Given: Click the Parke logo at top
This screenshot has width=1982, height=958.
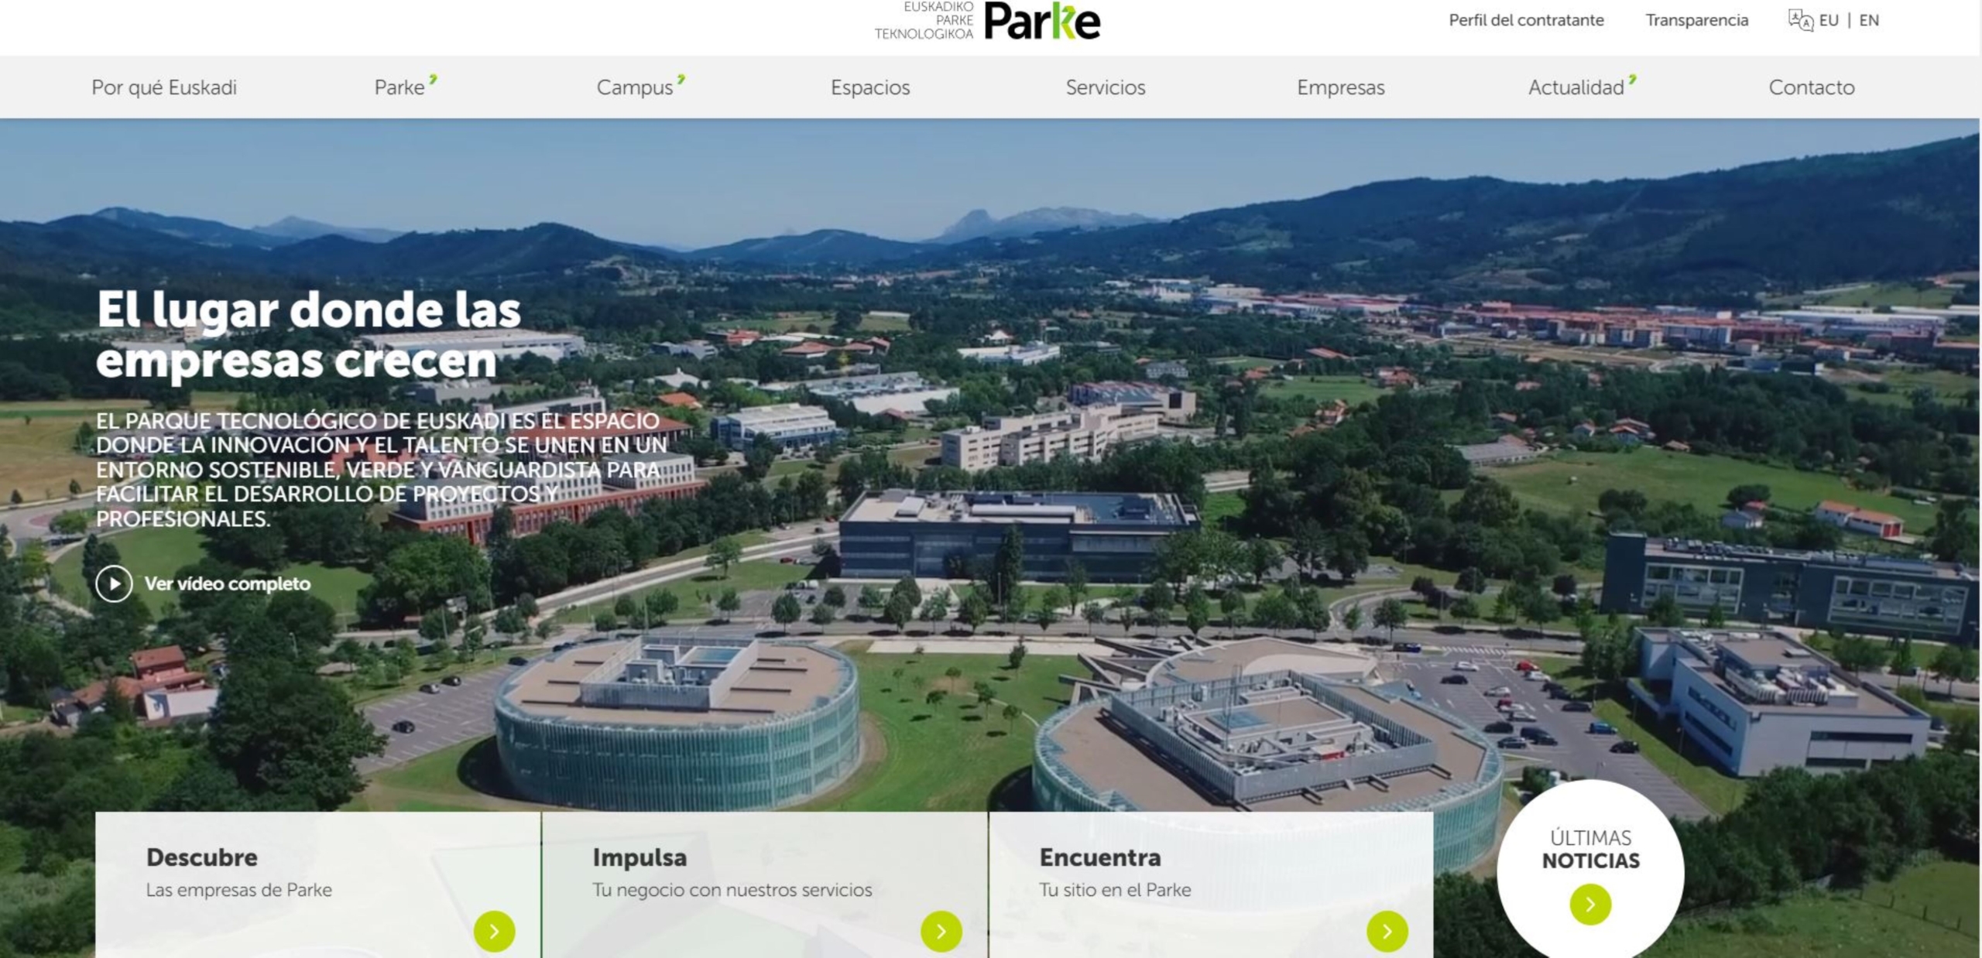Looking at the screenshot, I should (x=1042, y=21).
